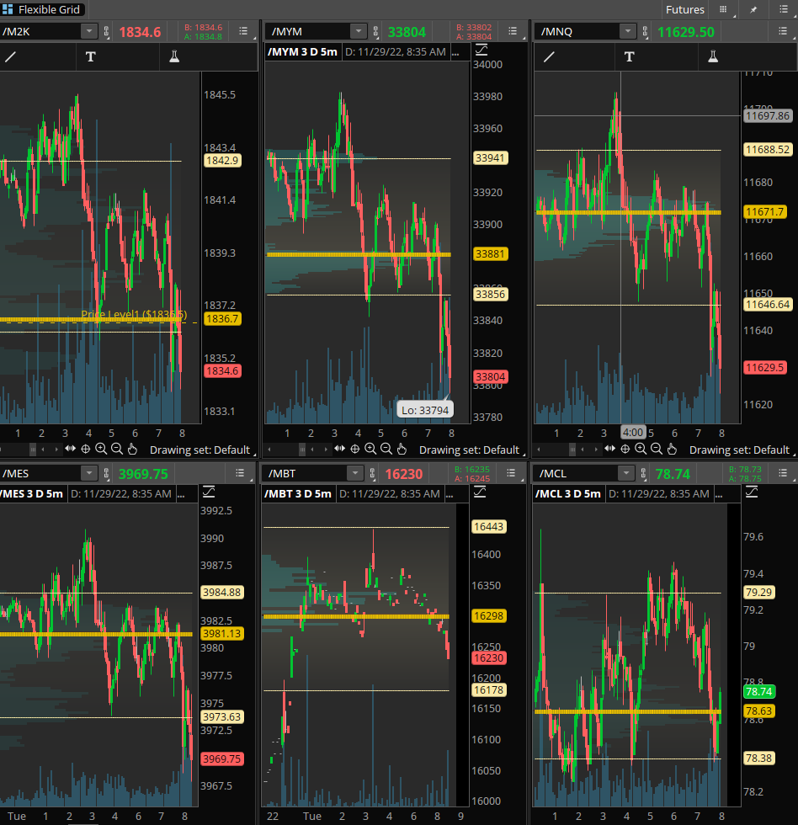Open the /MES panel list menu
The image size is (798, 825).
(x=240, y=473)
